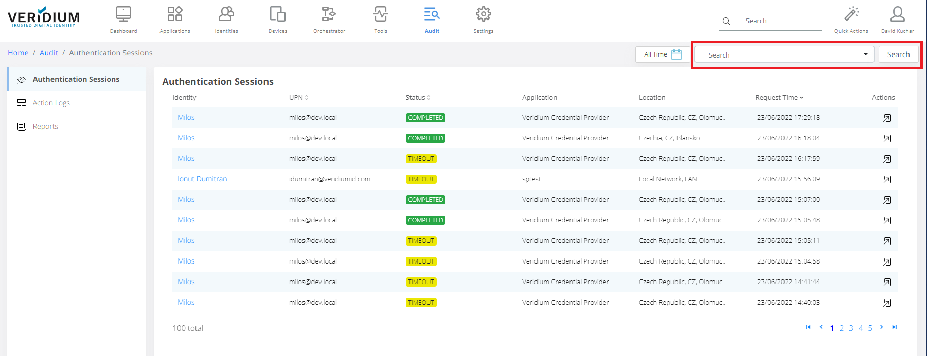The width and height of the screenshot is (927, 356).
Task: Open the Devices icon in navigation
Action: tap(278, 14)
